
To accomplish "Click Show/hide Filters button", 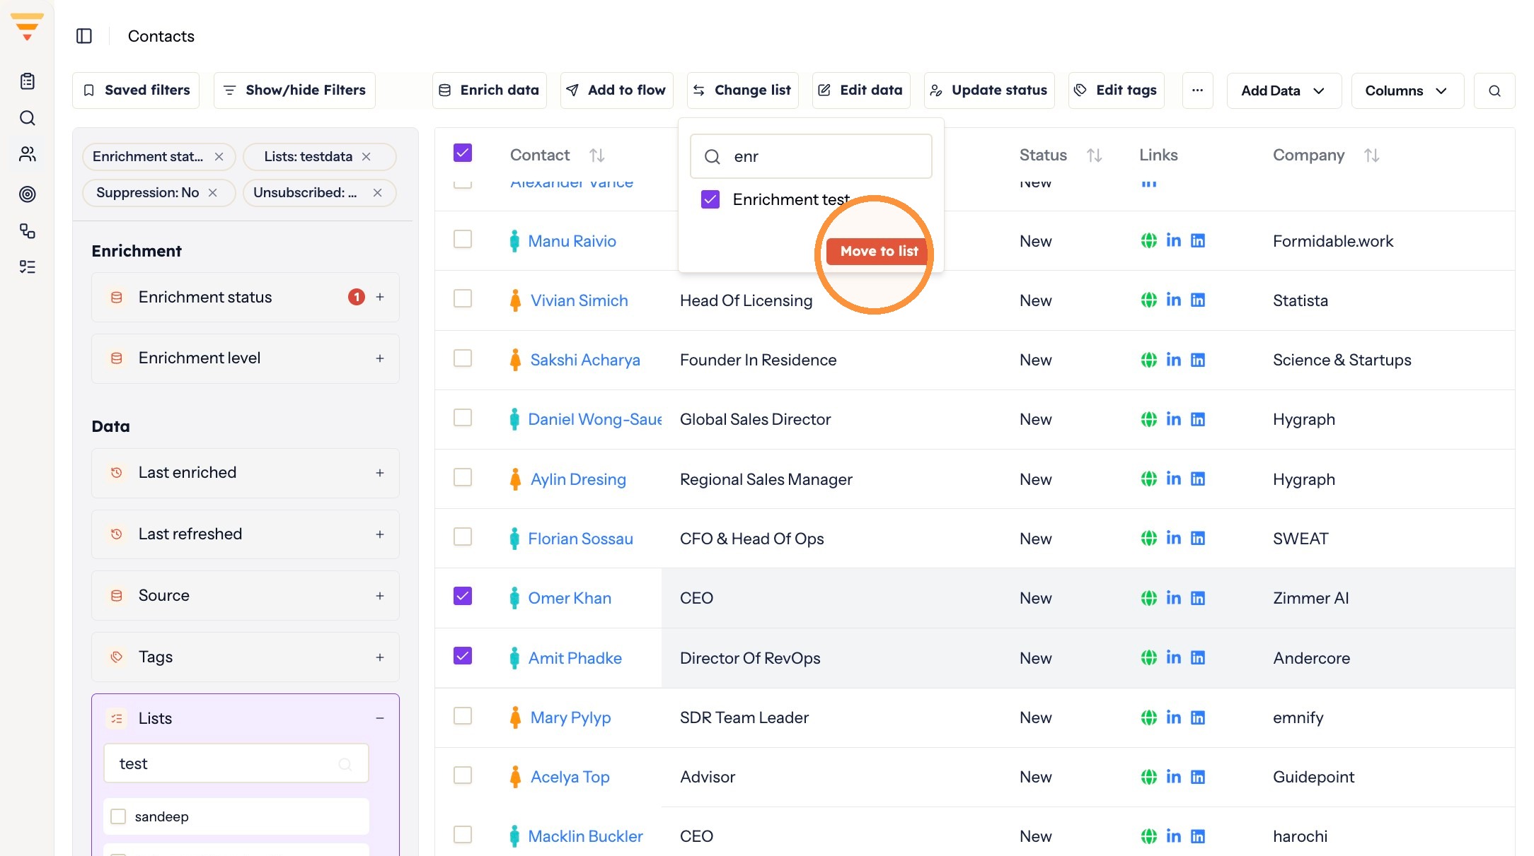I will tap(294, 90).
